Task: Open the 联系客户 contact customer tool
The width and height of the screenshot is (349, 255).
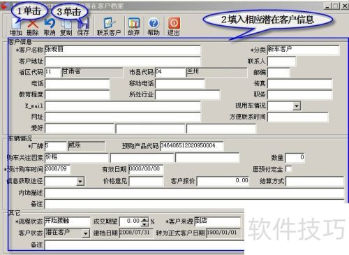Action: click(x=109, y=23)
